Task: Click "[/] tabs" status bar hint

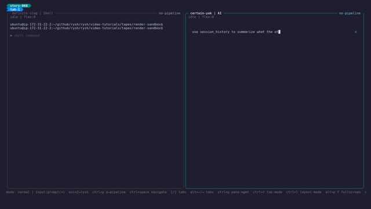Action: [x=179, y=192]
